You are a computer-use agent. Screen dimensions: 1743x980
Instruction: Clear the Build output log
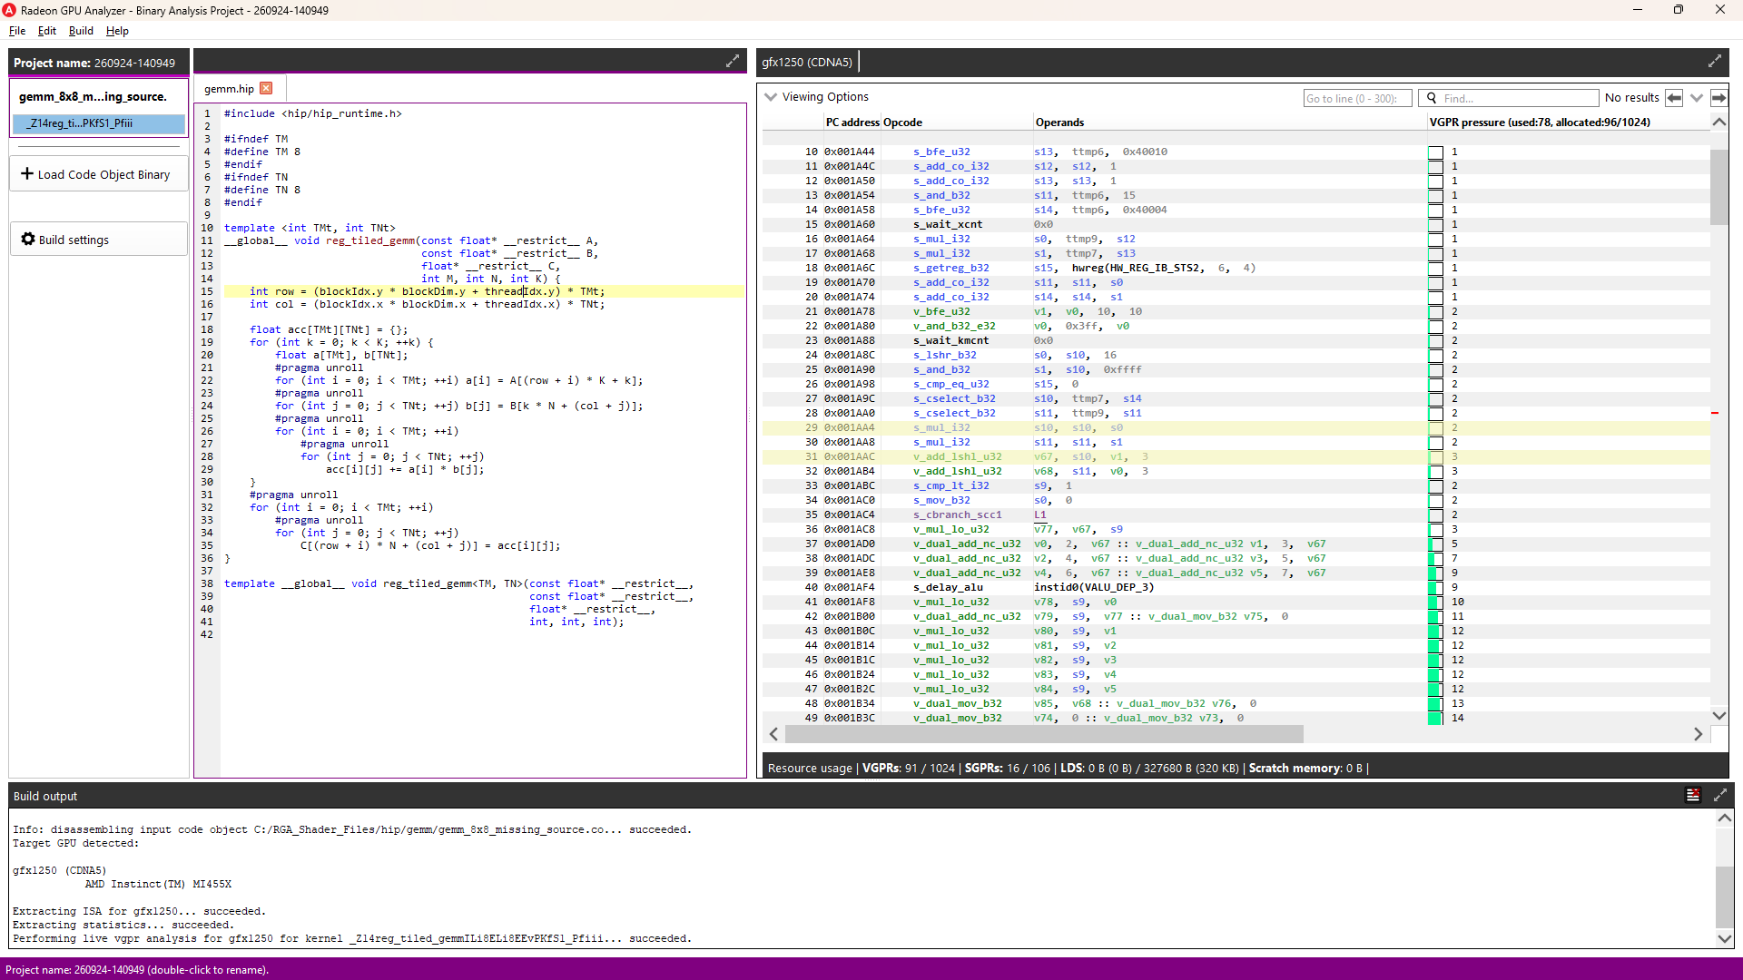[1693, 795]
